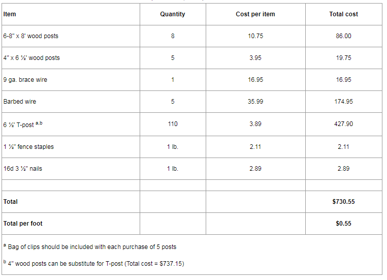Select the 6 ½' T-post item cell

[x=23, y=125]
